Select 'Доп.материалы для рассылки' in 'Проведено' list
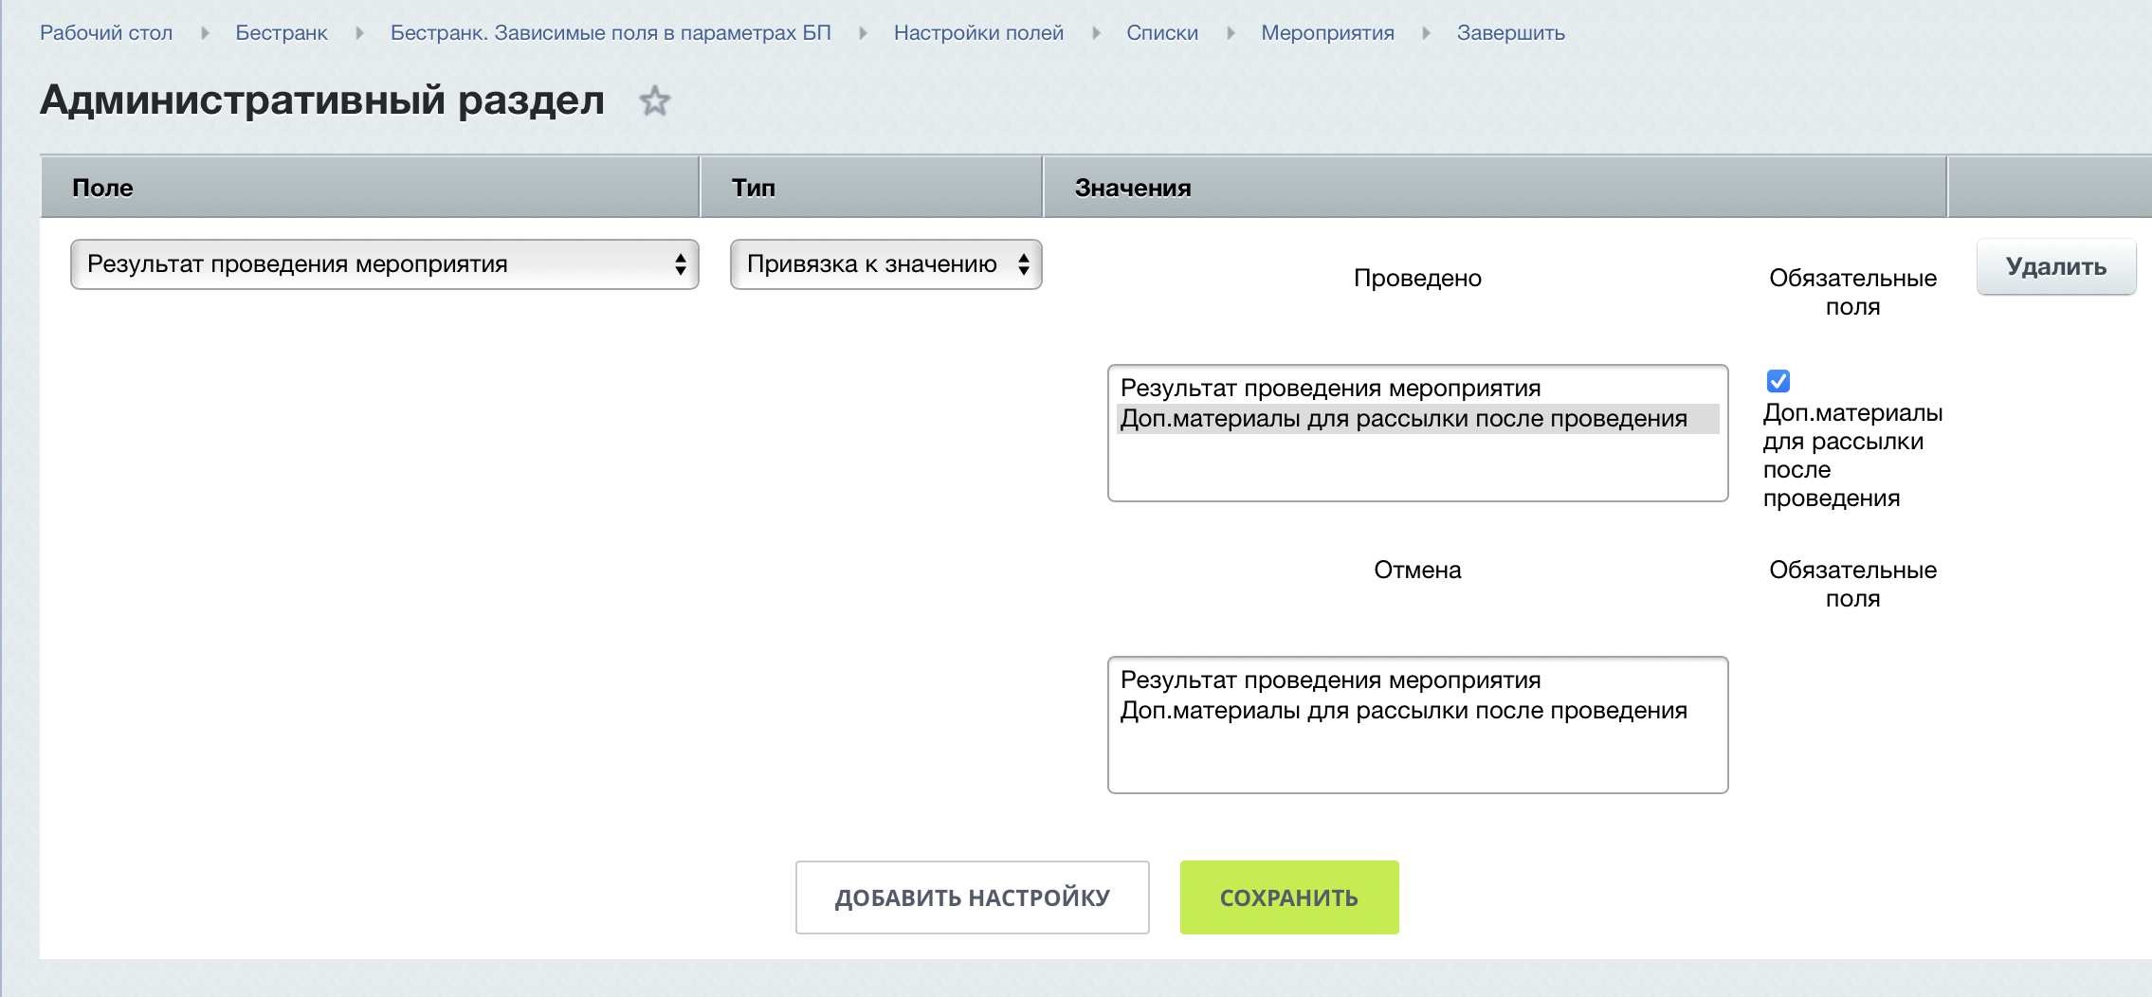 point(1403,419)
